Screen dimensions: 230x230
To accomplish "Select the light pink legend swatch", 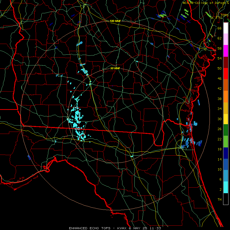I will pyautogui.click(x=226, y=39).
